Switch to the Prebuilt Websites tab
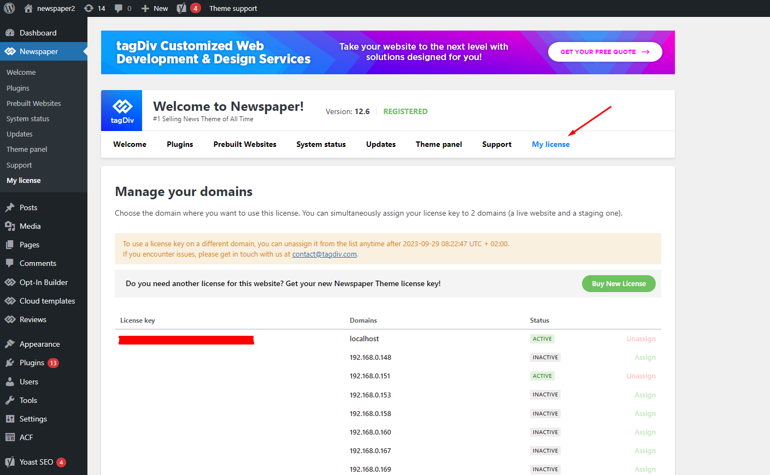 click(245, 144)
